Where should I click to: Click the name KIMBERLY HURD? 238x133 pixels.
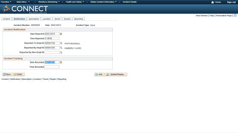[73, 48]
